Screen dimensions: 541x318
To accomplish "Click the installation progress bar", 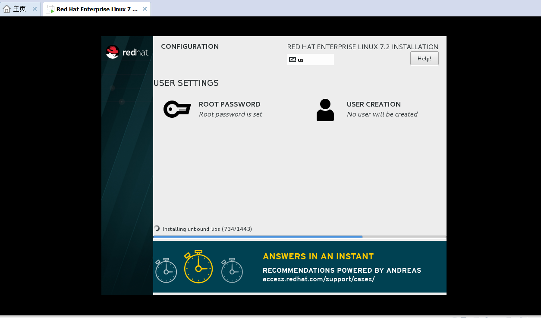I will pyautogui.click(x=299, y=237).
